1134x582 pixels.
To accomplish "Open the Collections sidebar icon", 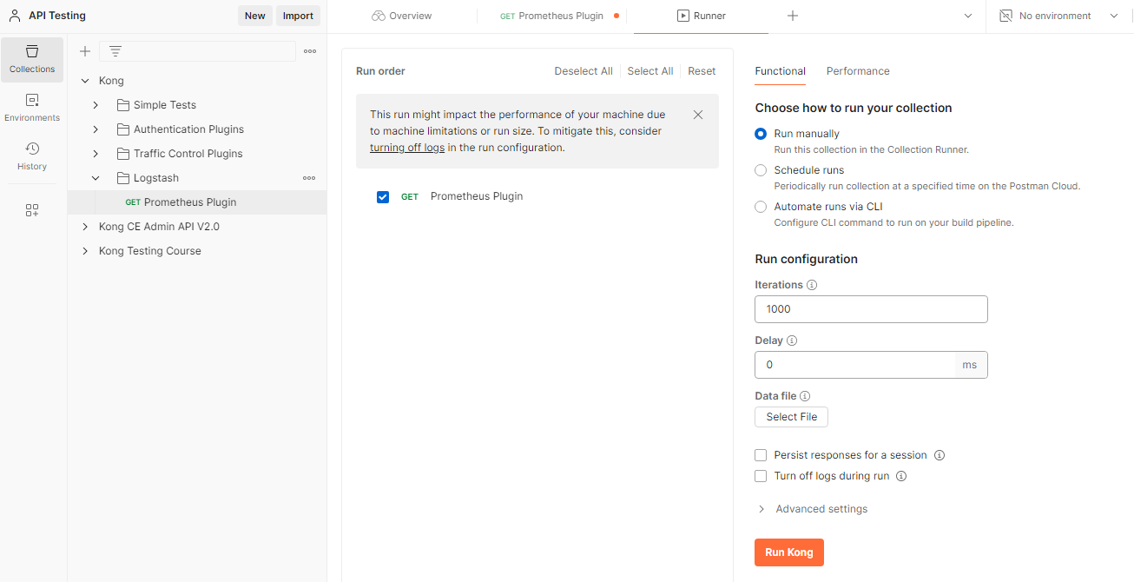I will coord(32,59).
